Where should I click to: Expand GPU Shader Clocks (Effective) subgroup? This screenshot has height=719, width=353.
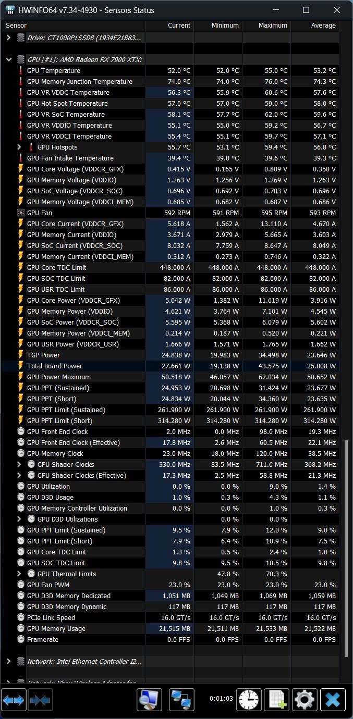(x=19, y=475)
